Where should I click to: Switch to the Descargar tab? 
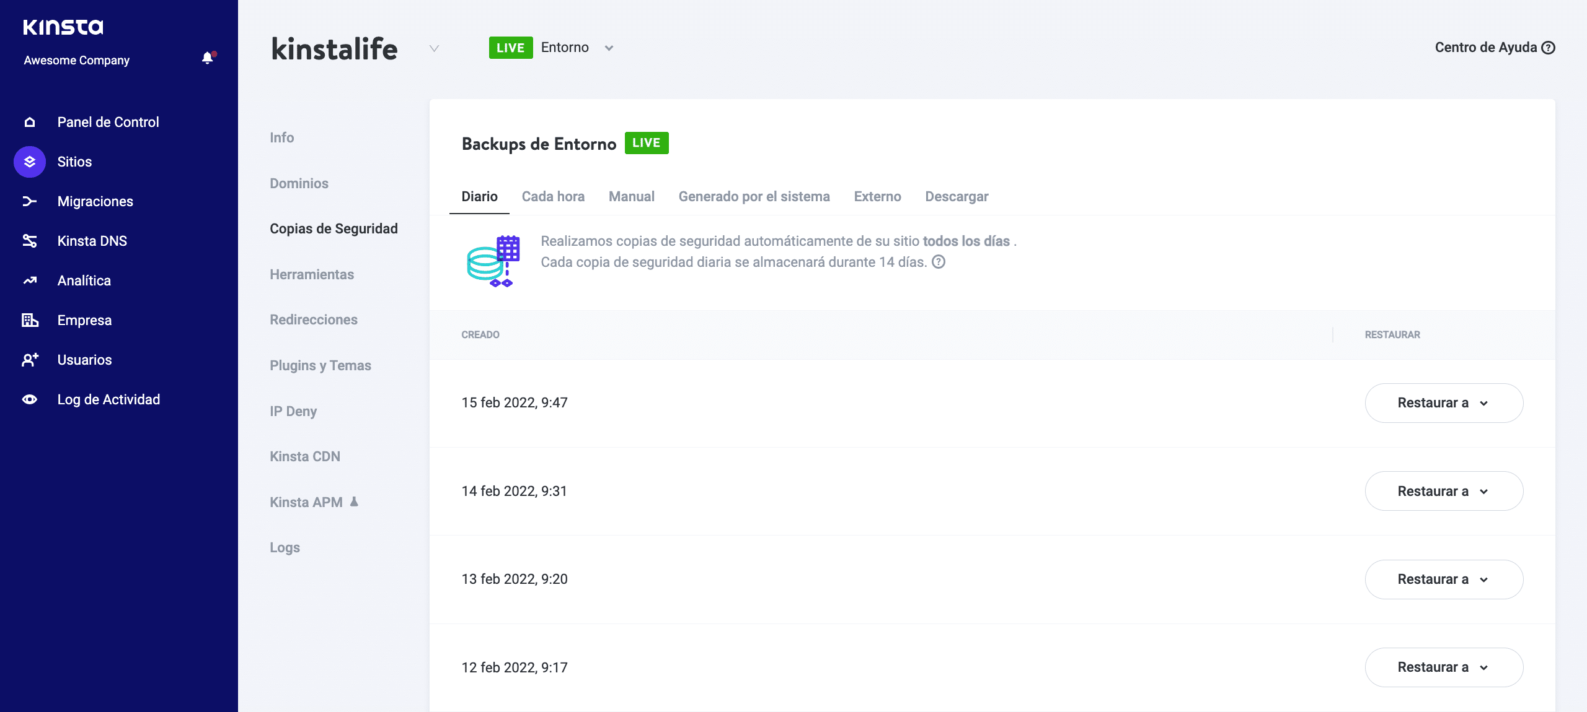(x=957, y=197)
